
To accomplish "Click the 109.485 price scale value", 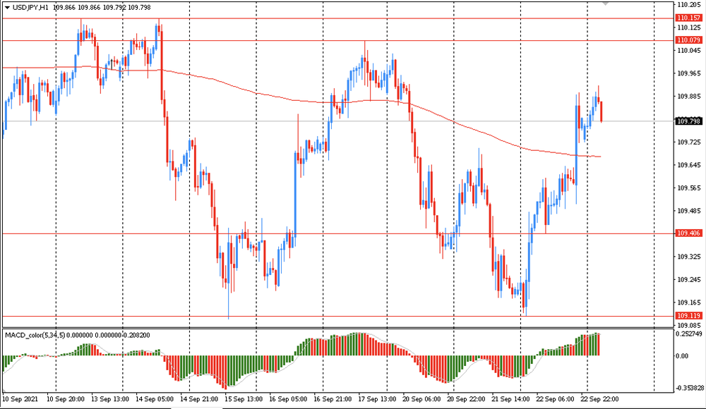I will click(689, 211).
